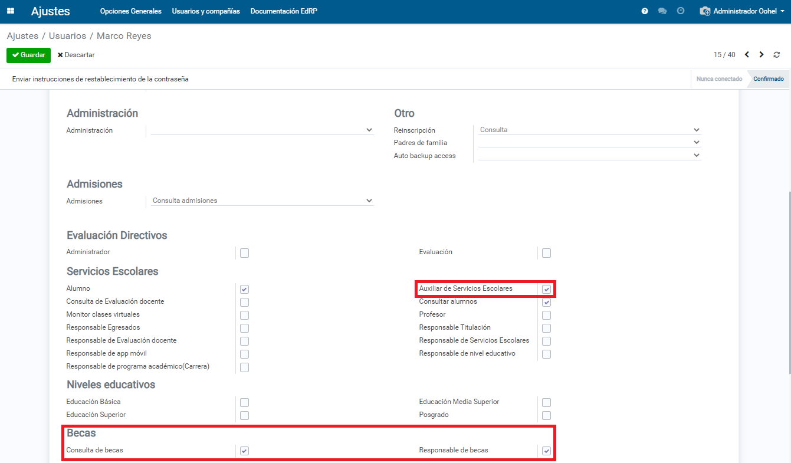This screenshot has width=791, height=463.
Task: Click the refresh icon beside pager
Action: click(777, 55)
